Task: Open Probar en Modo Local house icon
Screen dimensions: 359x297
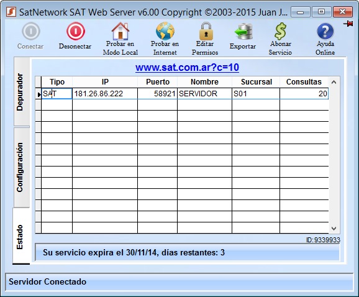Action: click(120, 31)
